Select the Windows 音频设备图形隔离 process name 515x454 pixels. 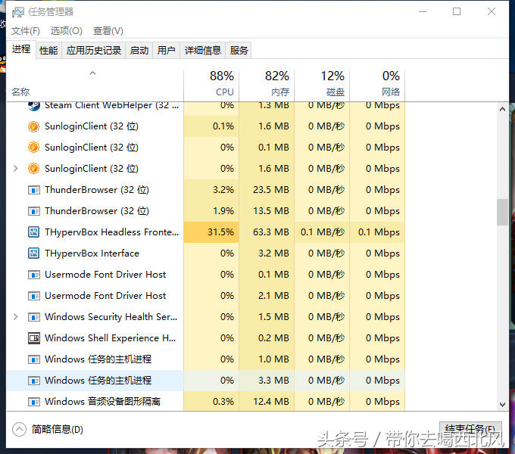coord(103,402)
